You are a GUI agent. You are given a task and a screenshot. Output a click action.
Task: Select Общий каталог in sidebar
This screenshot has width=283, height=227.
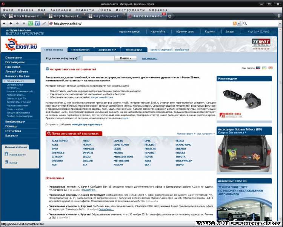19,81
